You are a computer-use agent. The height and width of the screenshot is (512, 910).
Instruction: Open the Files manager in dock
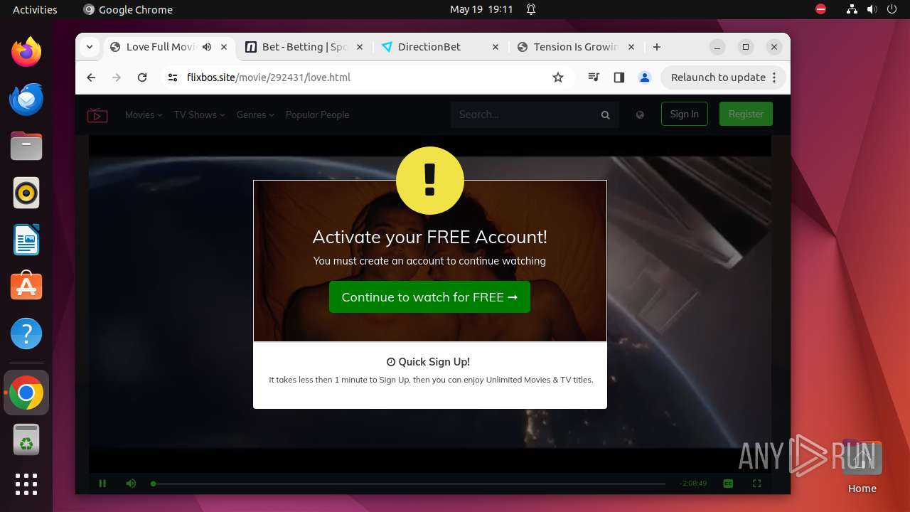point(26,146)
